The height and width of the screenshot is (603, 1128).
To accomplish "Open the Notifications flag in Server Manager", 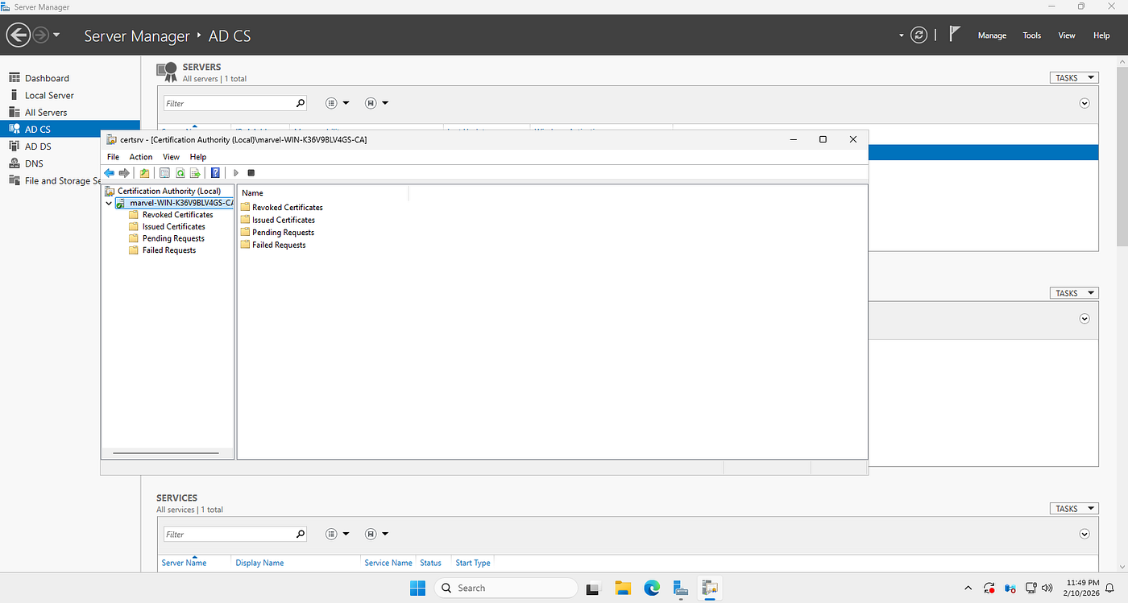I will pyautogui.click(x=955, y=35).
